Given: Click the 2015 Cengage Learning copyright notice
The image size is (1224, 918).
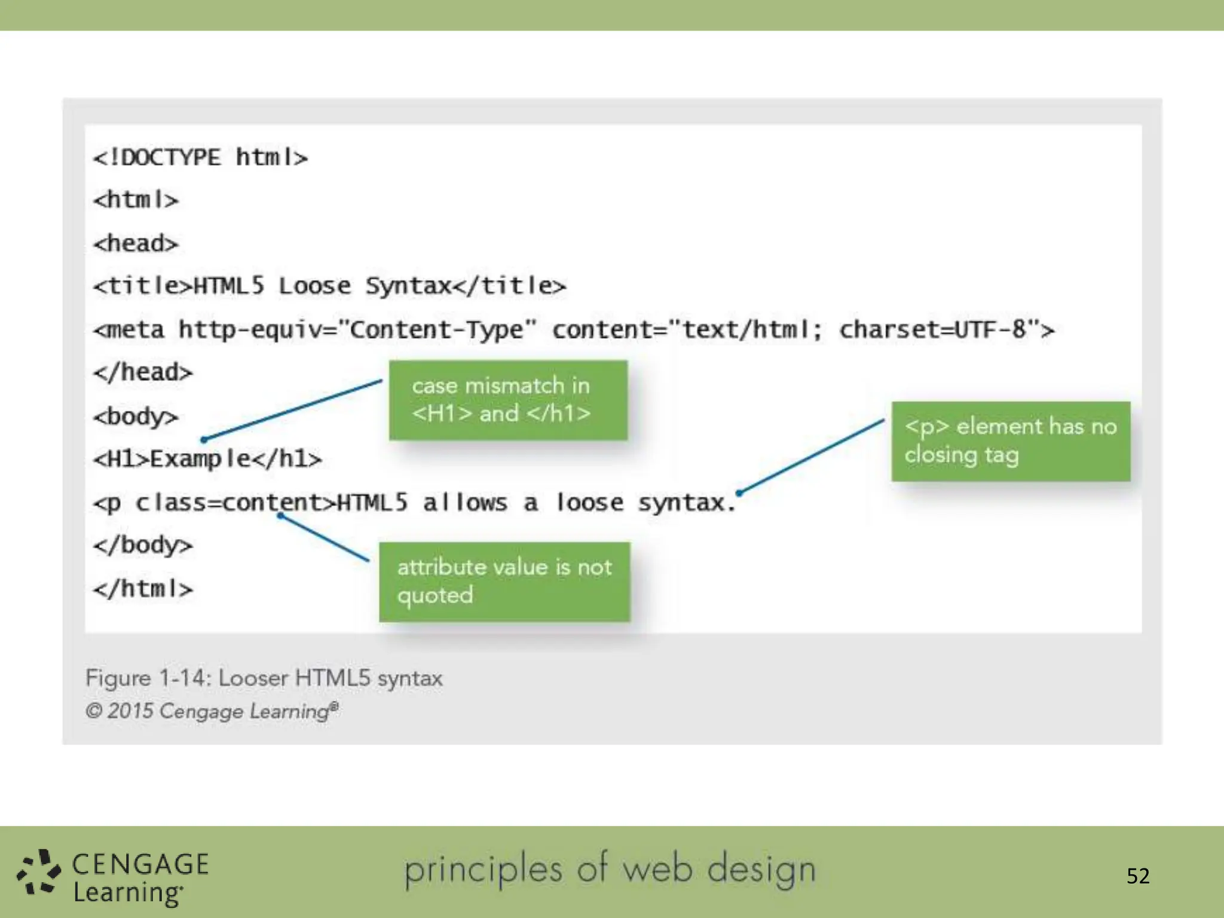Looking at the screenshot, I should click(x=212, y=711).
